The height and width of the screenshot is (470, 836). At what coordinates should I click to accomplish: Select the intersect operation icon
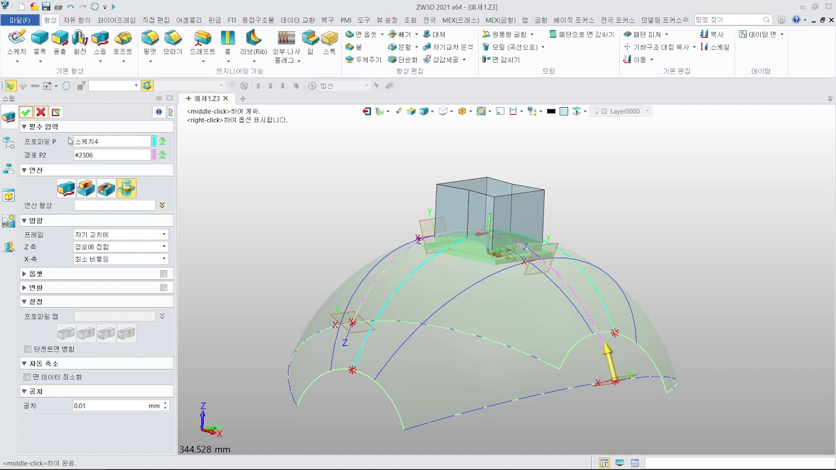pos(126,189)
